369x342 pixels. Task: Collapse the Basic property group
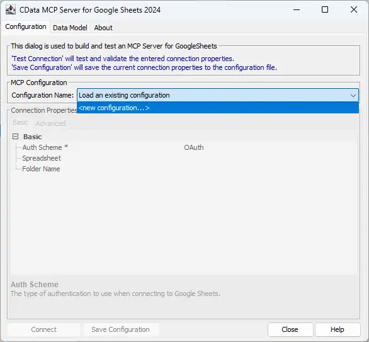pos(15,137)
